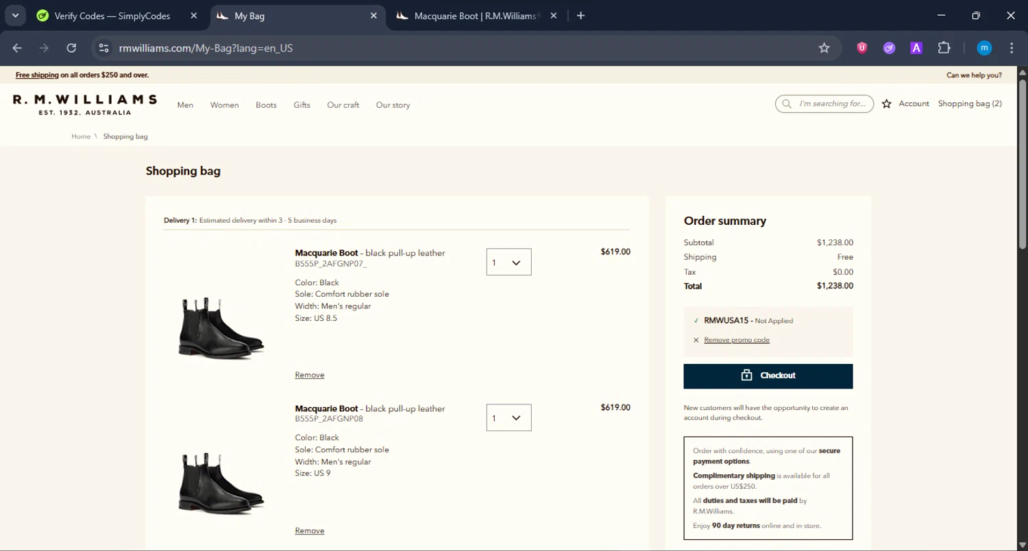The image size is (1028, 551).
Task: Click the Checkout button
Action: pyautogui.click(x=768, y=376)
